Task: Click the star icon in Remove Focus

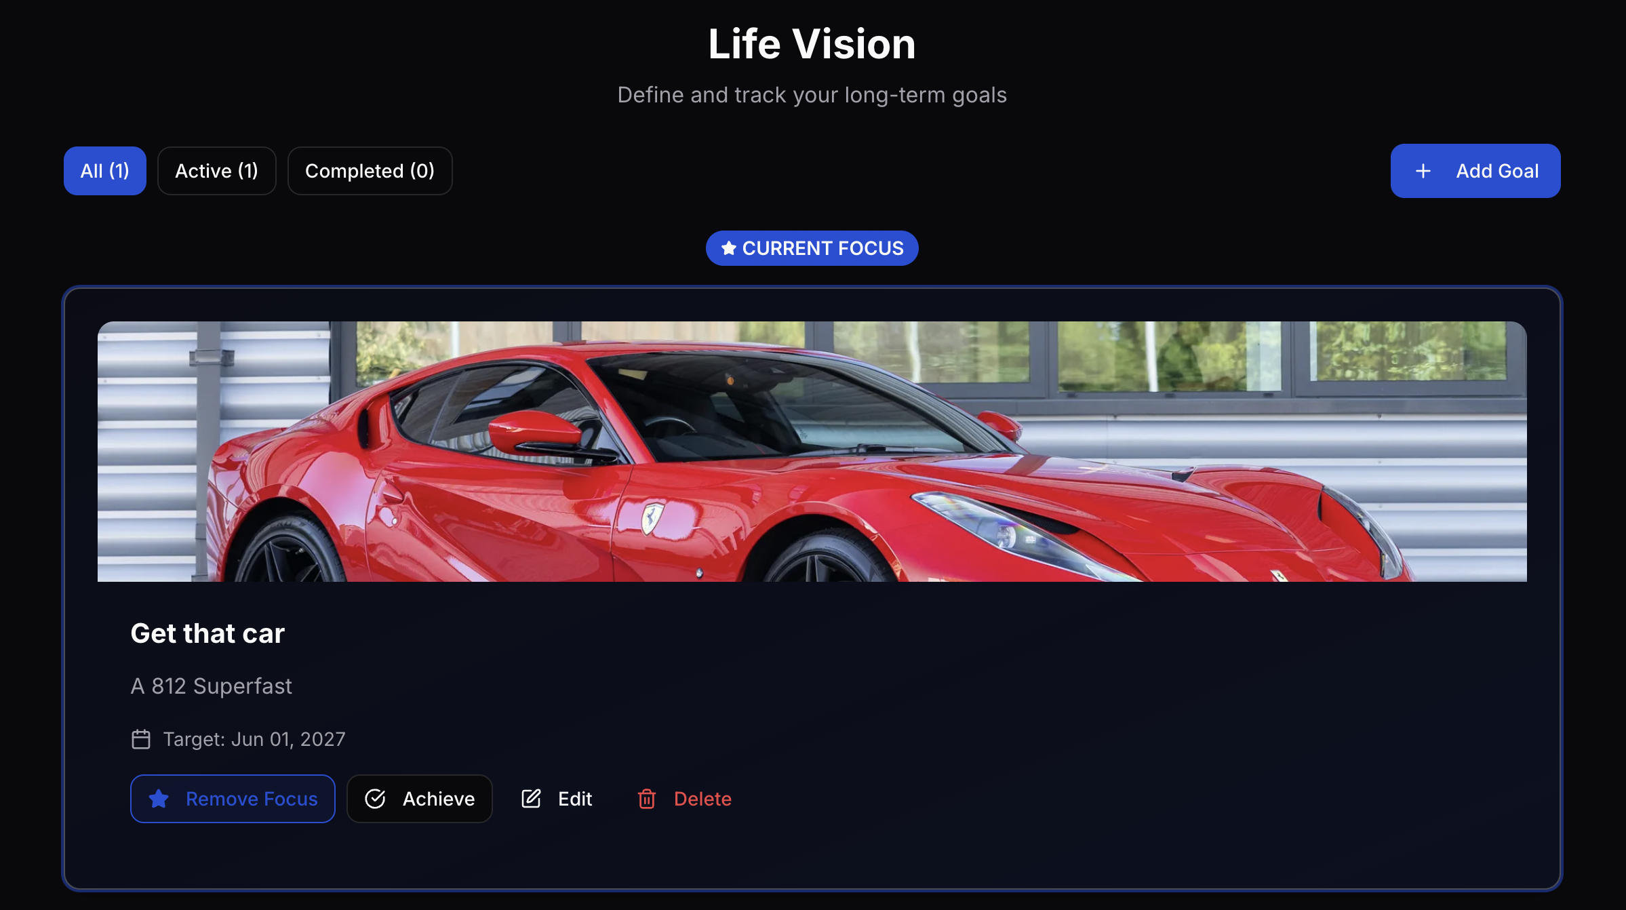Action: [159, 799]
